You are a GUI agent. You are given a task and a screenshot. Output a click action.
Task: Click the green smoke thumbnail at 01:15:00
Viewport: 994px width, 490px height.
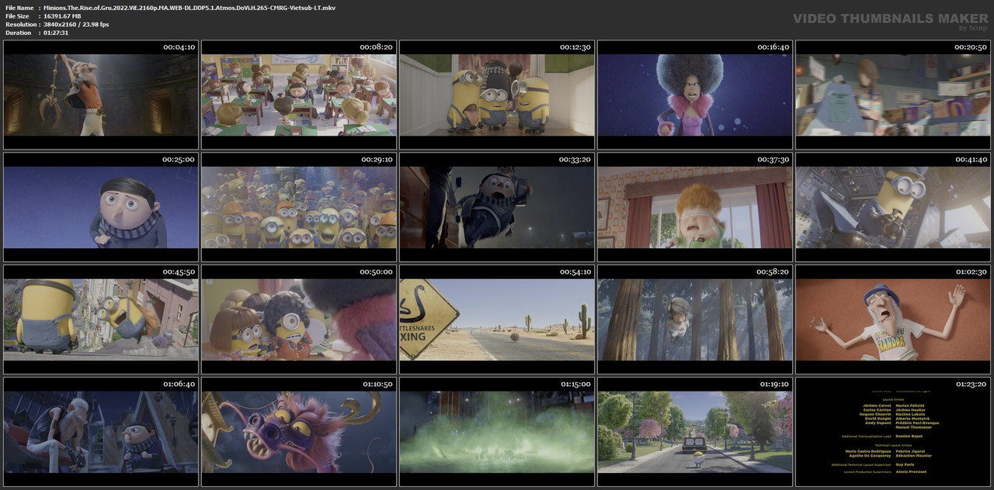click(x=497, y=432)
